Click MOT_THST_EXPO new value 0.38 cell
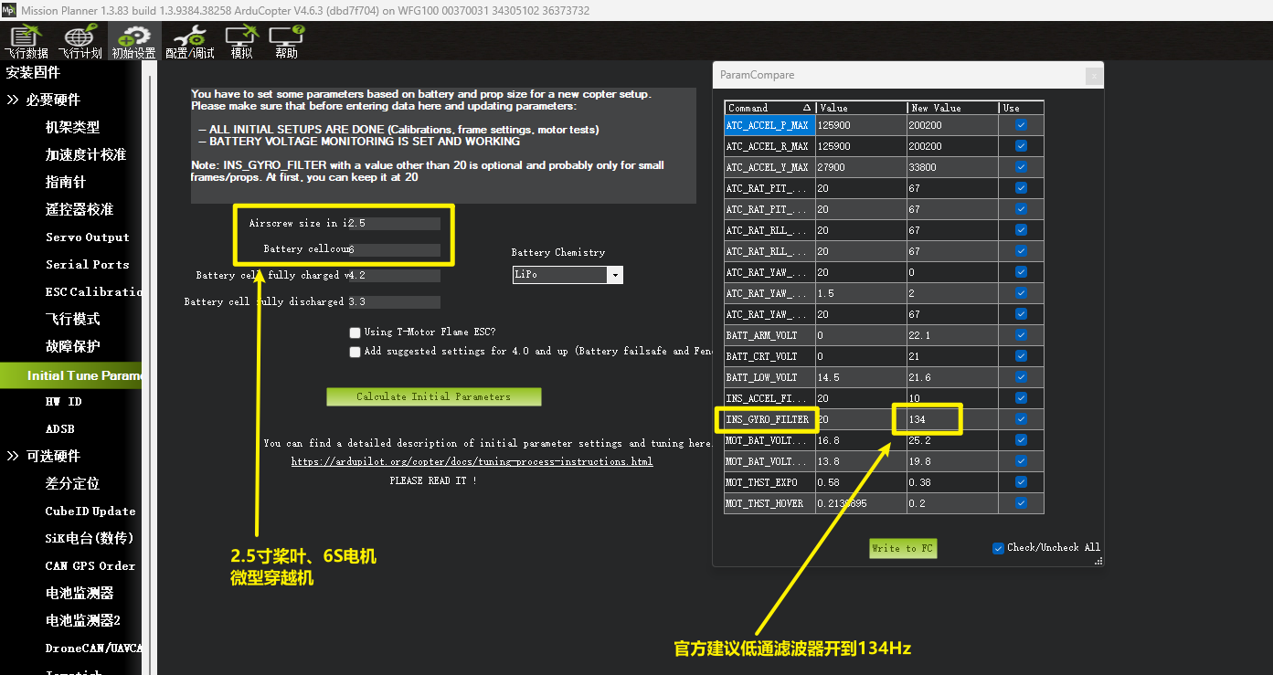This screenshot has height=675, width=1273. (x=952, y=482)
